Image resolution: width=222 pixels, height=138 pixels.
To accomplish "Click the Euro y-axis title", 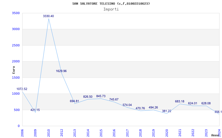I will (14, 70).
